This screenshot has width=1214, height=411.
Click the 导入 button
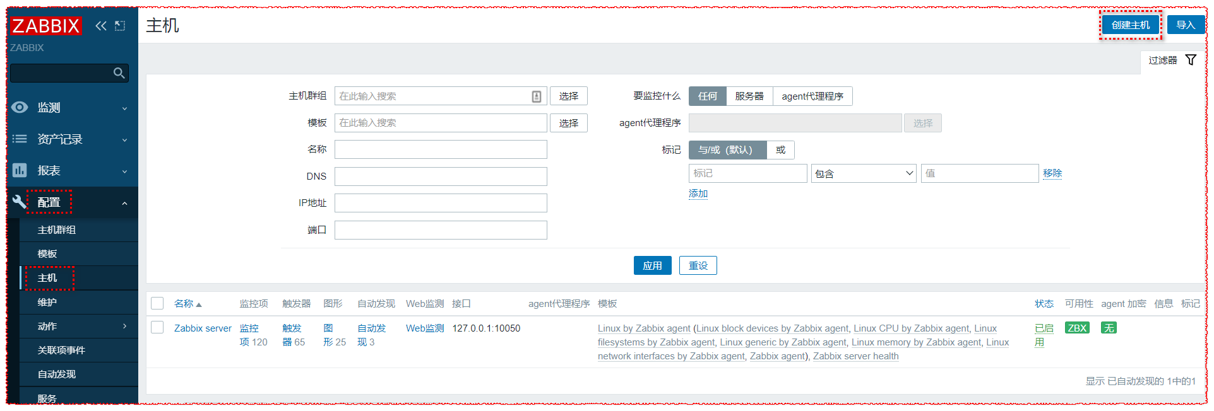(1186, 25)
